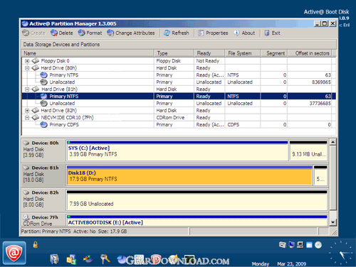Sort by Offset in sectors column header
Viewport: 356px width, 267px height.
point(310,53)
